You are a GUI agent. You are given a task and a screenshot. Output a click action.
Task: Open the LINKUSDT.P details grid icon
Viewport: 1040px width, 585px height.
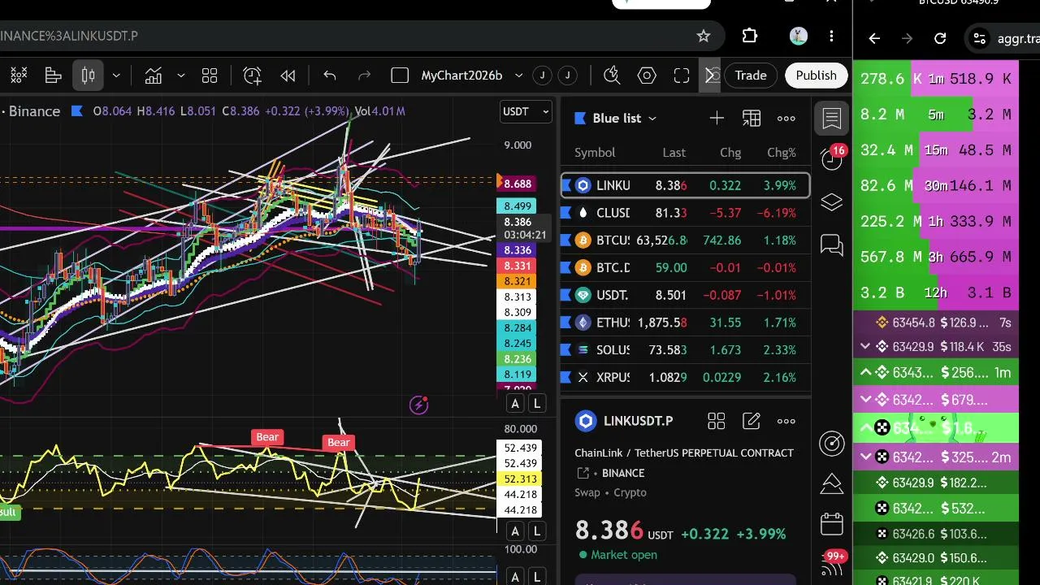click(x=717, y=421)
